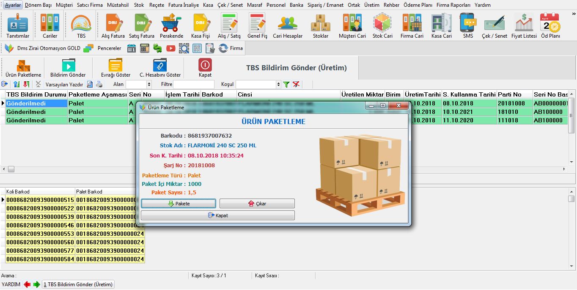This screenshot has height=290, width=577.
Task: Click the YouTube icon in toolbar
Action: (x=170, y=48)
